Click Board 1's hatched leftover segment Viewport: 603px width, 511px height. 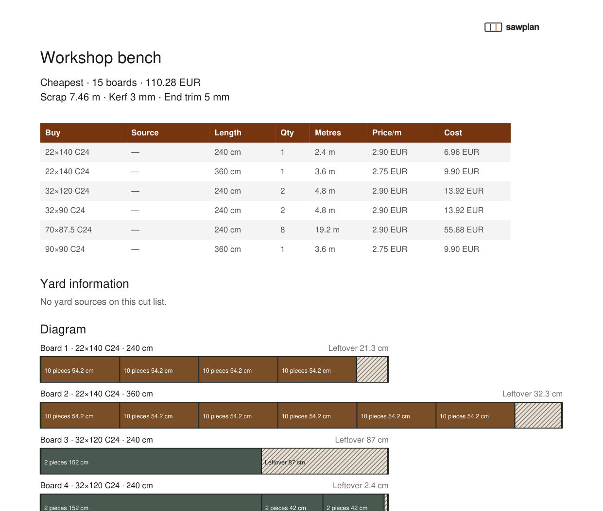372,369
